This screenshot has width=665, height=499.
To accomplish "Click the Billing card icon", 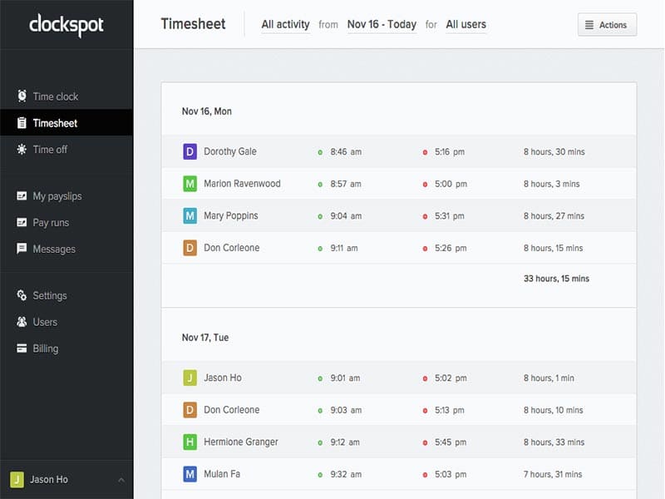I will coord(22,348).
